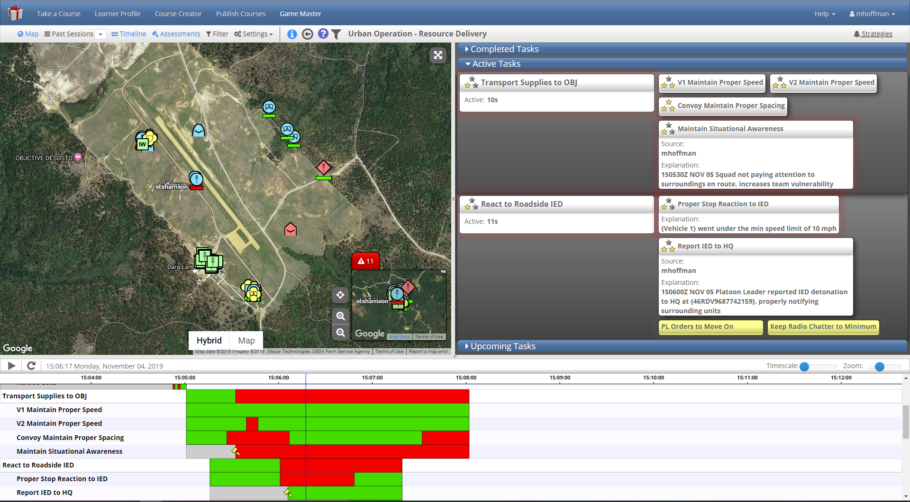Click the map recenter crosshair button
Screen dimensions: 910x502
[x=340, y=295]
